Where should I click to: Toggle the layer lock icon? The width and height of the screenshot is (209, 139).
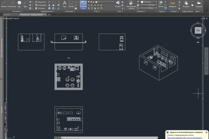94,2
